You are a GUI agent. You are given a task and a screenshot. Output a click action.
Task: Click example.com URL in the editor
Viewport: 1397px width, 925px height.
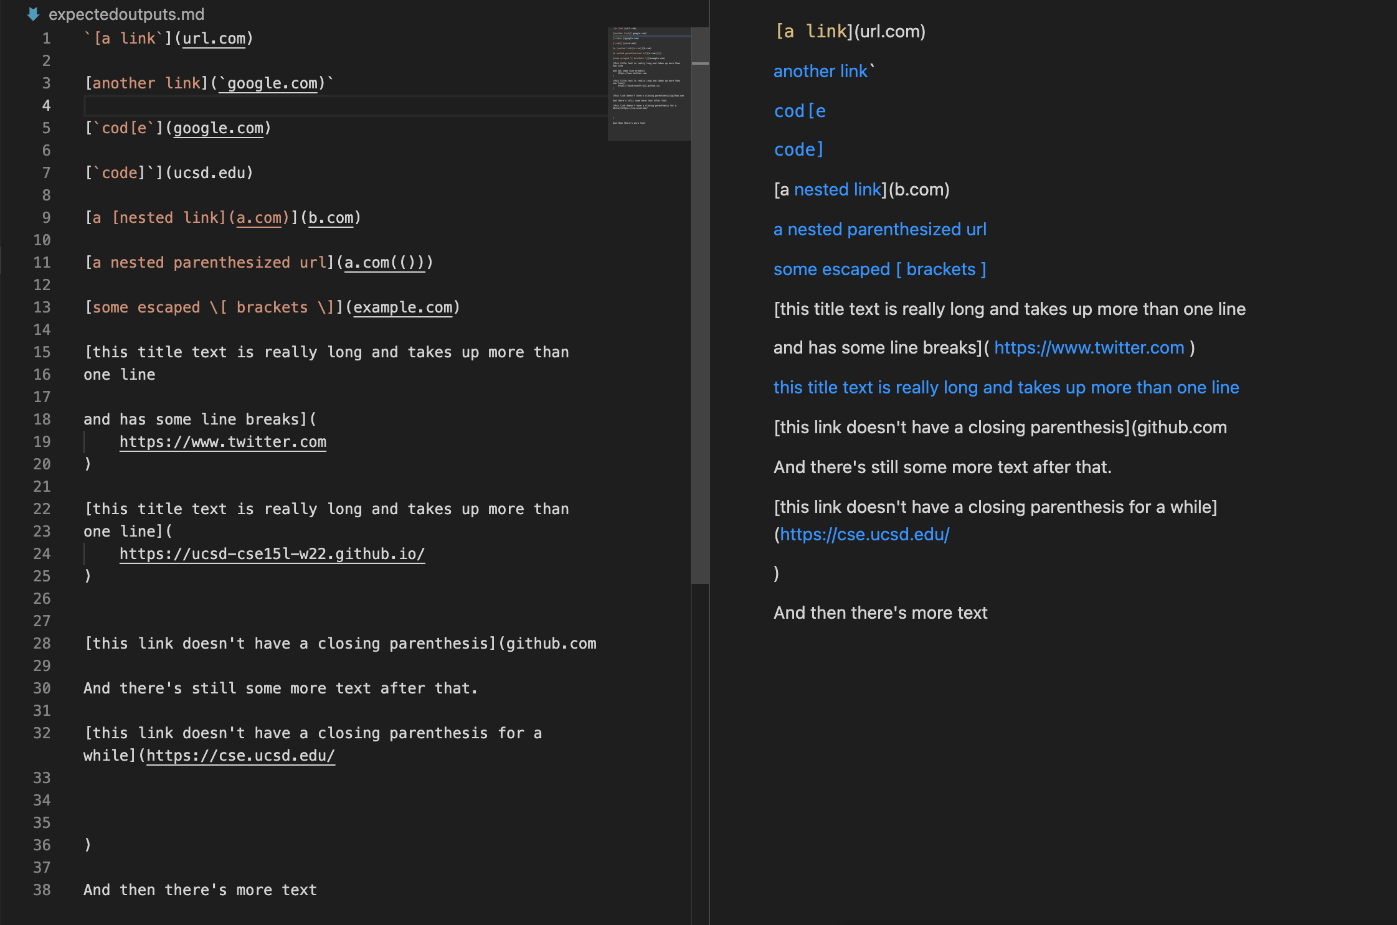pyautogui.click(x=403, y=308)
